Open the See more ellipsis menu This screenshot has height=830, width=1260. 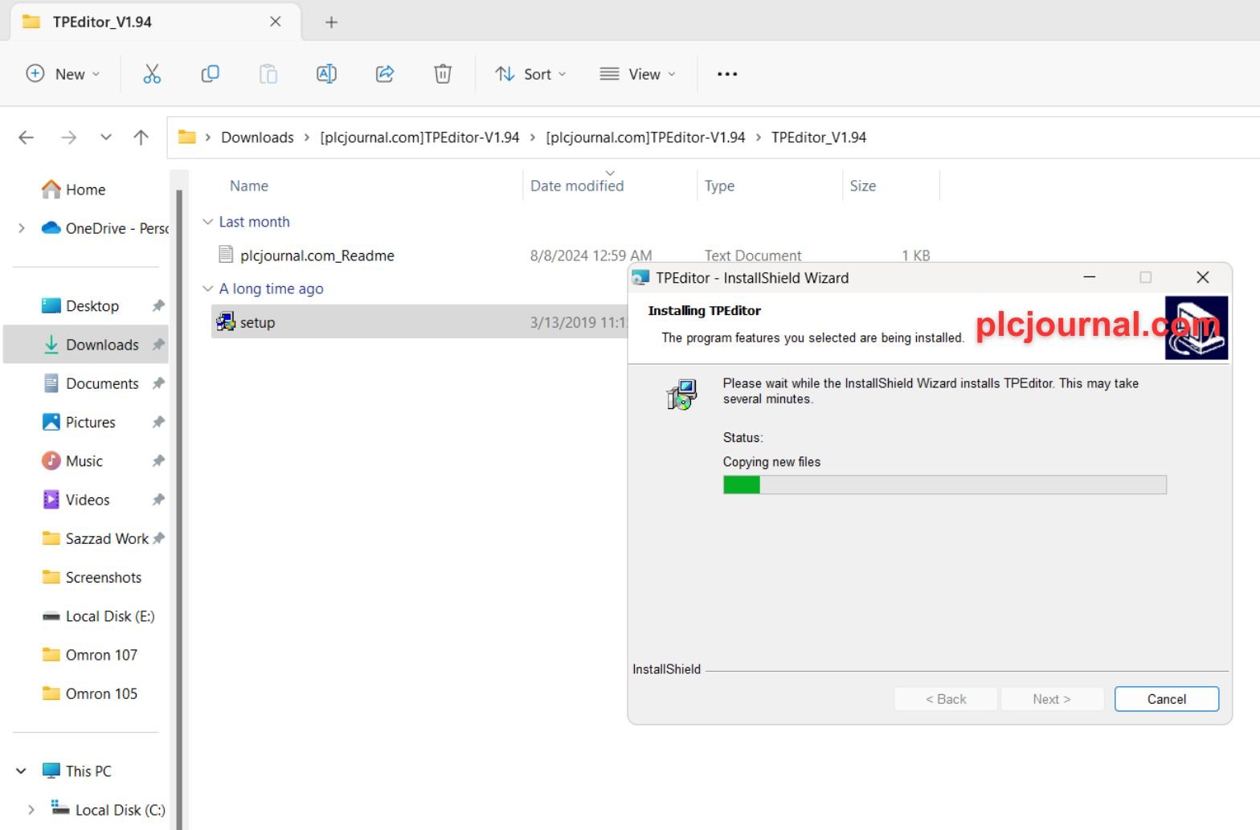[x=727, y=74]
